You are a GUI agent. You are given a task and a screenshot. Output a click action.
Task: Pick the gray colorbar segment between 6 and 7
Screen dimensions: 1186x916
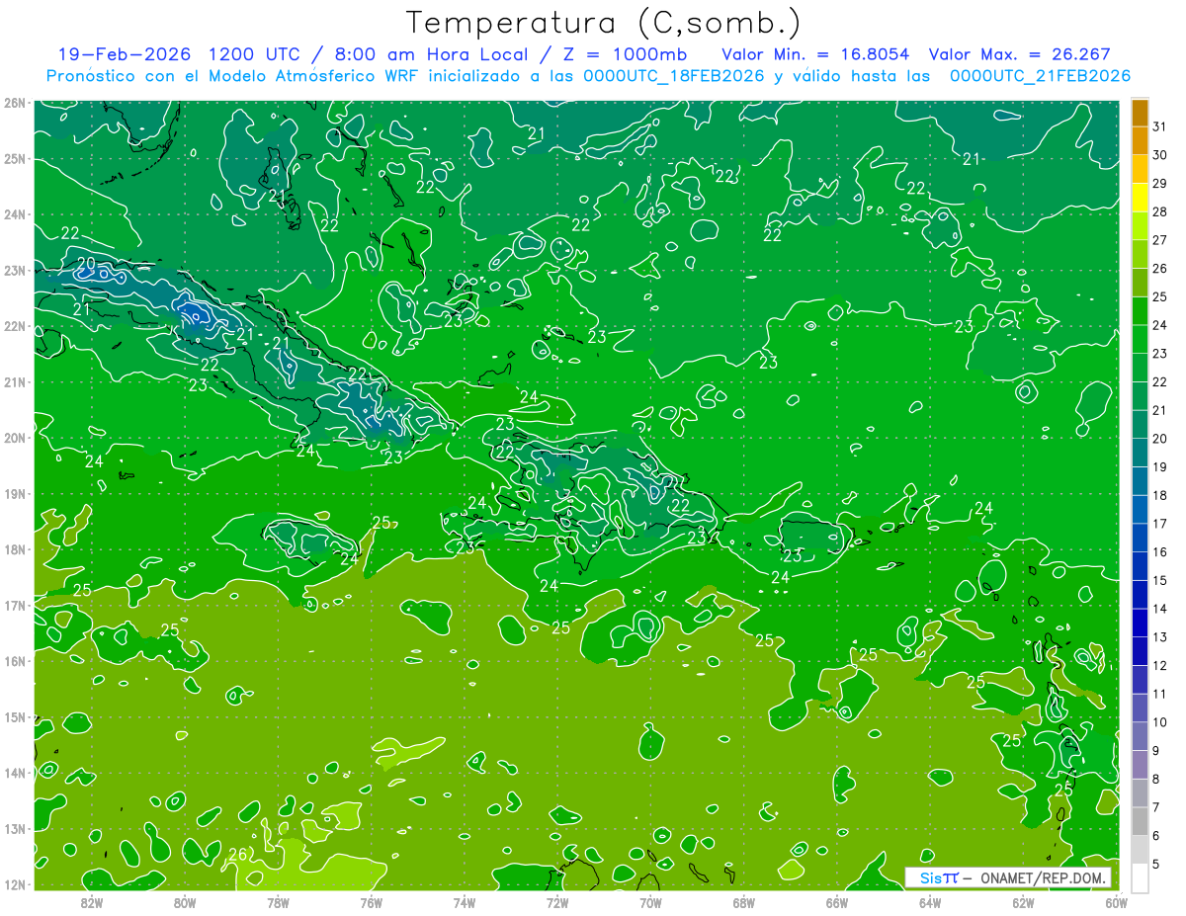[1140, 820]
